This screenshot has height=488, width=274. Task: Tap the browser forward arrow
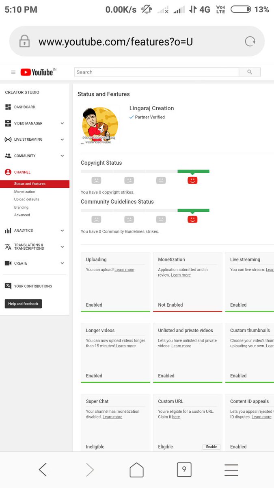point(90,470)
